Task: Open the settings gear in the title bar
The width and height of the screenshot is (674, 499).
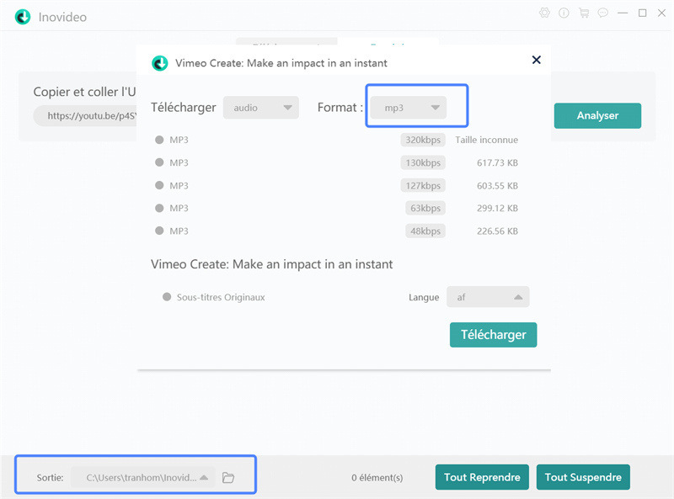Action: pyautogui.click(x=544, y=13)
